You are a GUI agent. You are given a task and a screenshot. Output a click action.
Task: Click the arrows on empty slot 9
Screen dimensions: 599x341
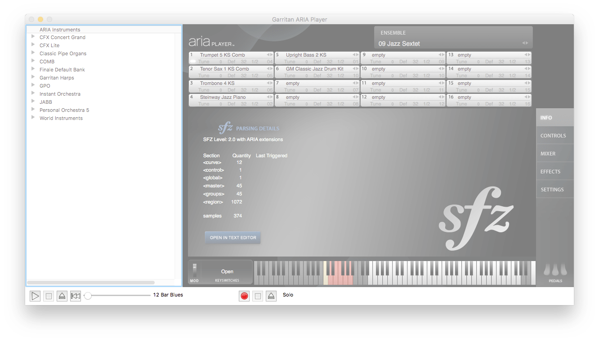[441, 55]
